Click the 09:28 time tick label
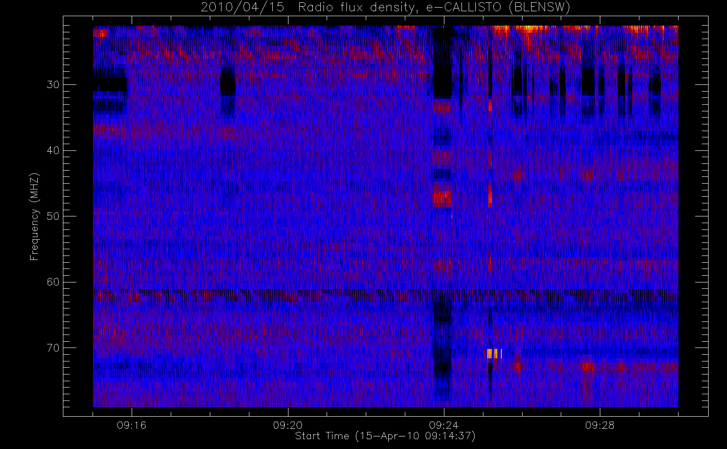 (599, 425)
